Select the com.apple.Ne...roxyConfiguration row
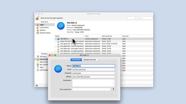 104,46
